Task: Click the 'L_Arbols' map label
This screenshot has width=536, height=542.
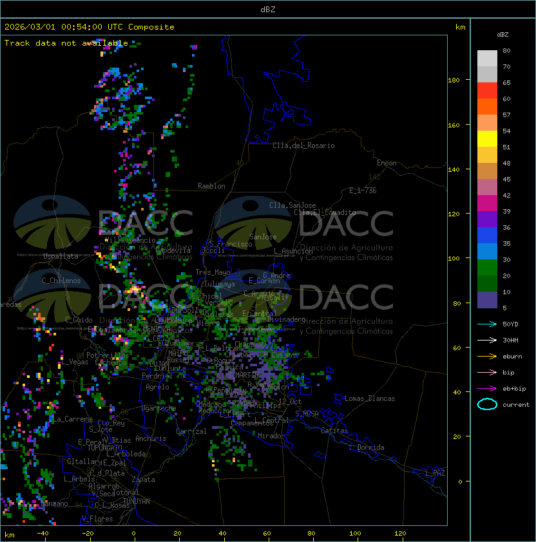Action: (x=79, y=479)
